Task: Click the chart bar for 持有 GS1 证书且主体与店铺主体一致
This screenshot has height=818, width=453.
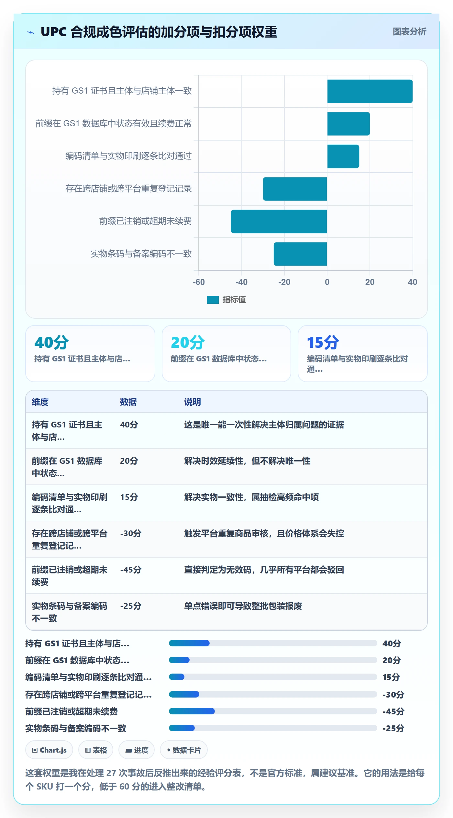Action: (x=370, y=91)
